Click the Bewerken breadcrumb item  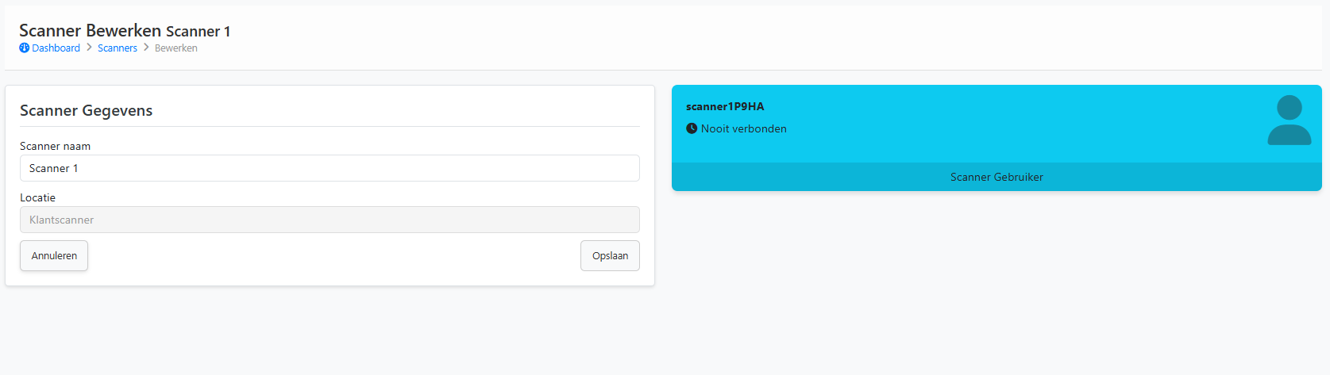[x=176, y=48]
